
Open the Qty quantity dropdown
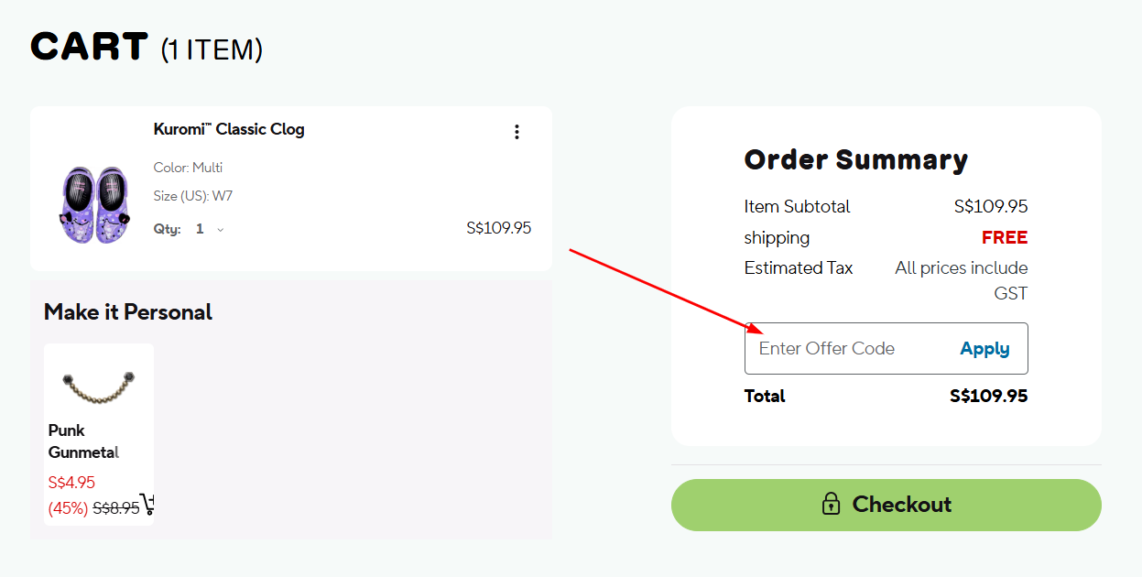click(x=209, y=228)
